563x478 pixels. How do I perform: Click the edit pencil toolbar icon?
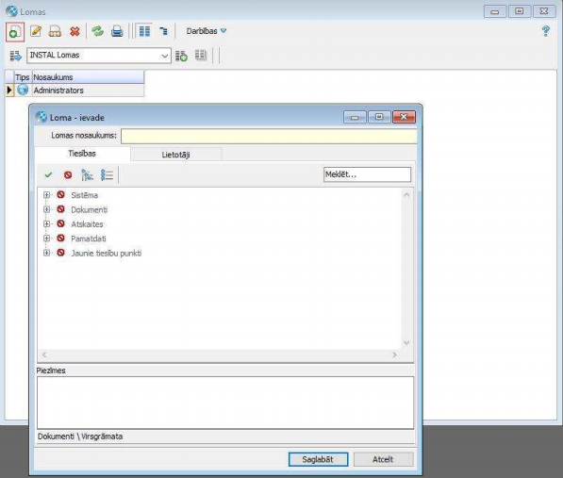36,31
